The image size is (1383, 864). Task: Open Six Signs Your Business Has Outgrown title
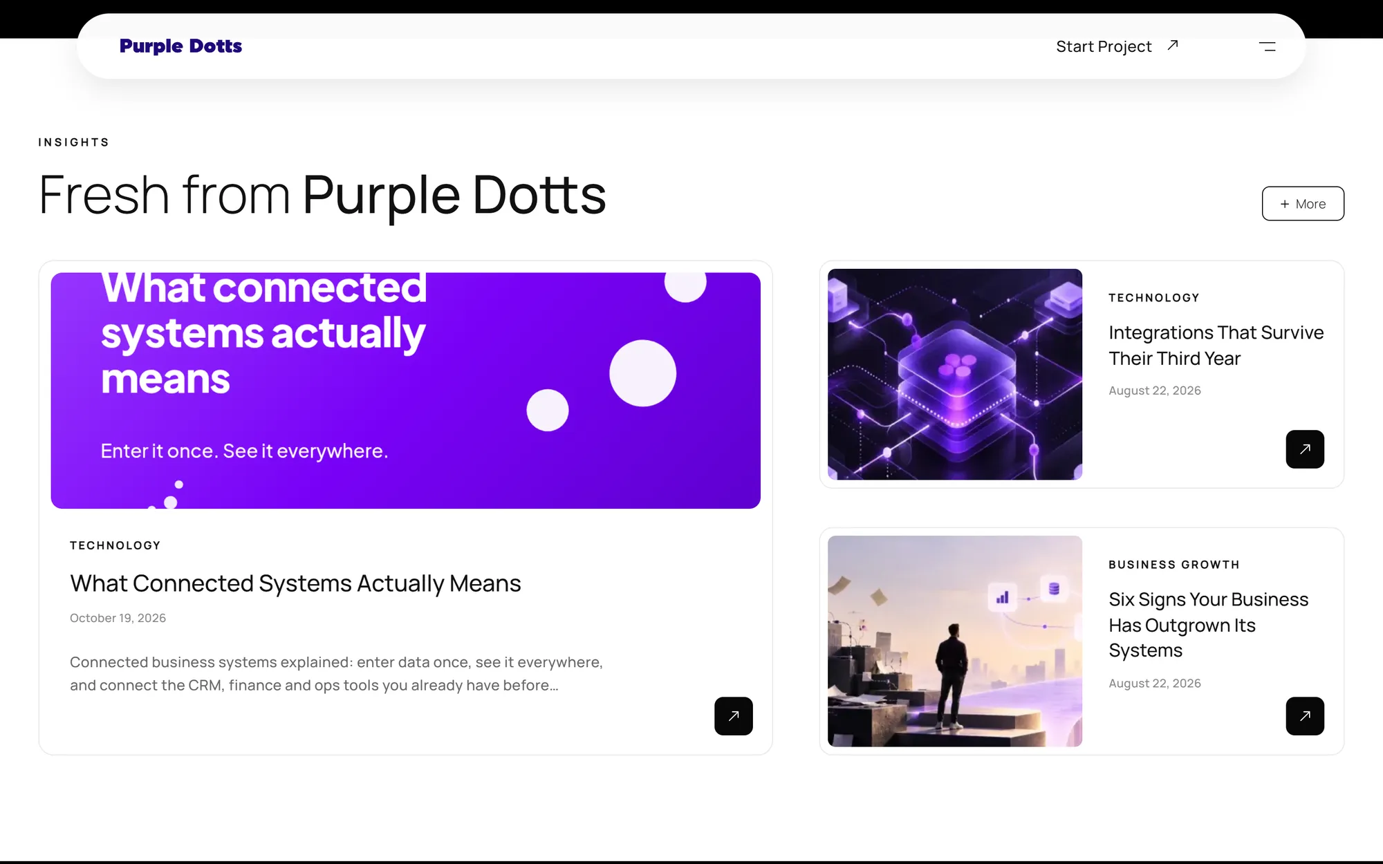pyautogui.click(x=1209, y=625)
